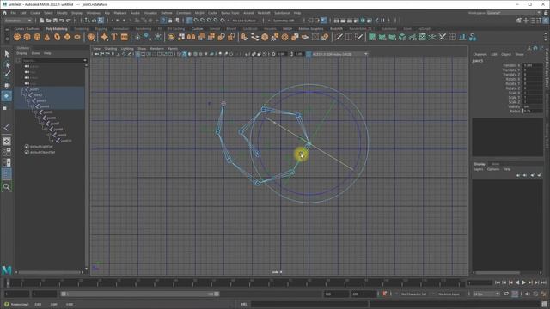The height and width of the screenshot is (309, 550).
Task: Click the magnifier search icon in toolbox
Action: 7,187
